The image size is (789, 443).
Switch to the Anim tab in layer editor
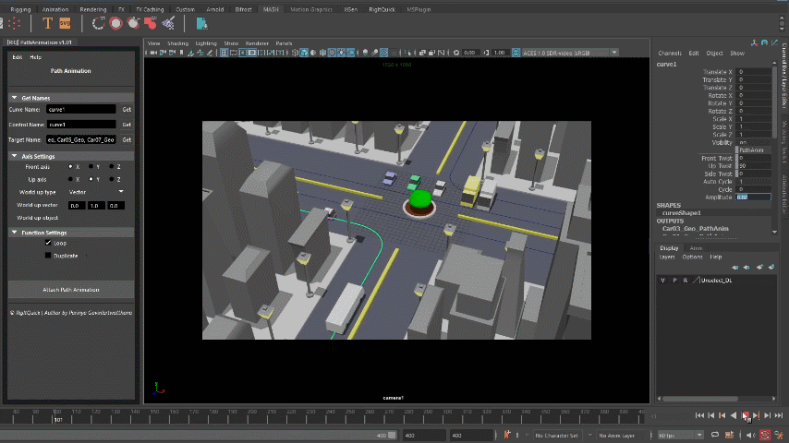pos(696,248)
